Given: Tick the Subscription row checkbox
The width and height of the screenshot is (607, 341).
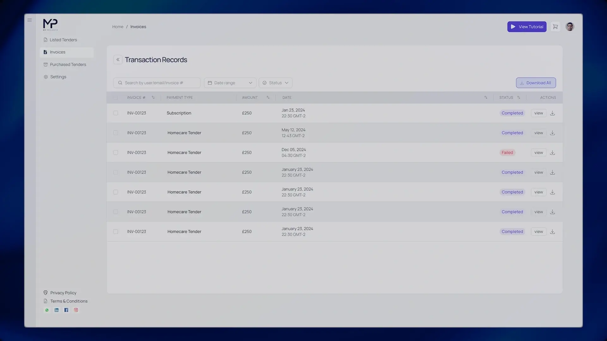Looking at the screenshot, I should tap(116, 113).
